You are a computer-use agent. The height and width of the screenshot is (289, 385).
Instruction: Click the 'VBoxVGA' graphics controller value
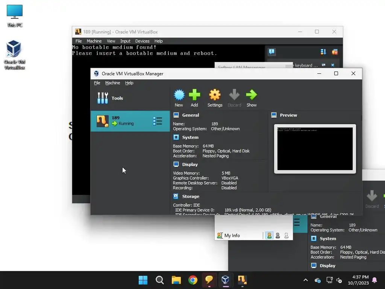coord(230,178)
